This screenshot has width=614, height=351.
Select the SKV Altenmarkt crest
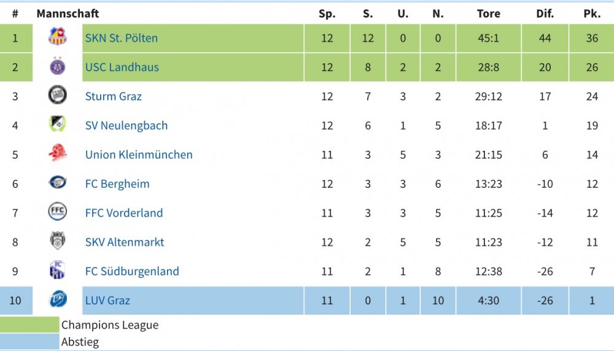[x=58, y=241]
